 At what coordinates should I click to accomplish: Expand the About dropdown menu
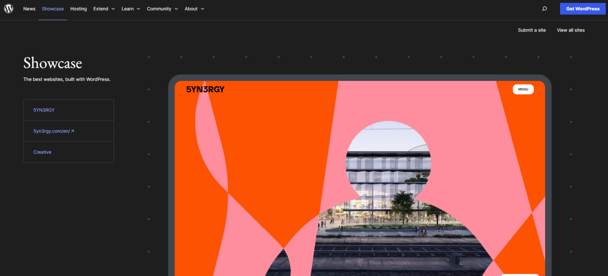pos(195,9)
